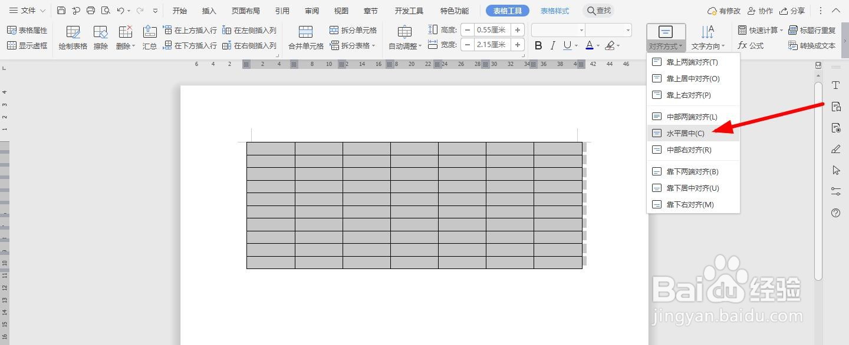The width and height of the screenshot is (849, 345).
Task: Click 在左侧插入列 insert column left
Action: [x=249, y=30]
